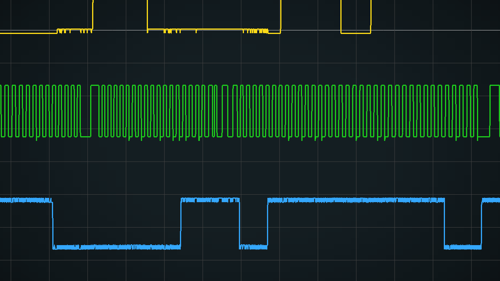Viewport: 500px width, 281px height.
Task: Click the first rising edge of yellow trace
Action: click(93, 16)
